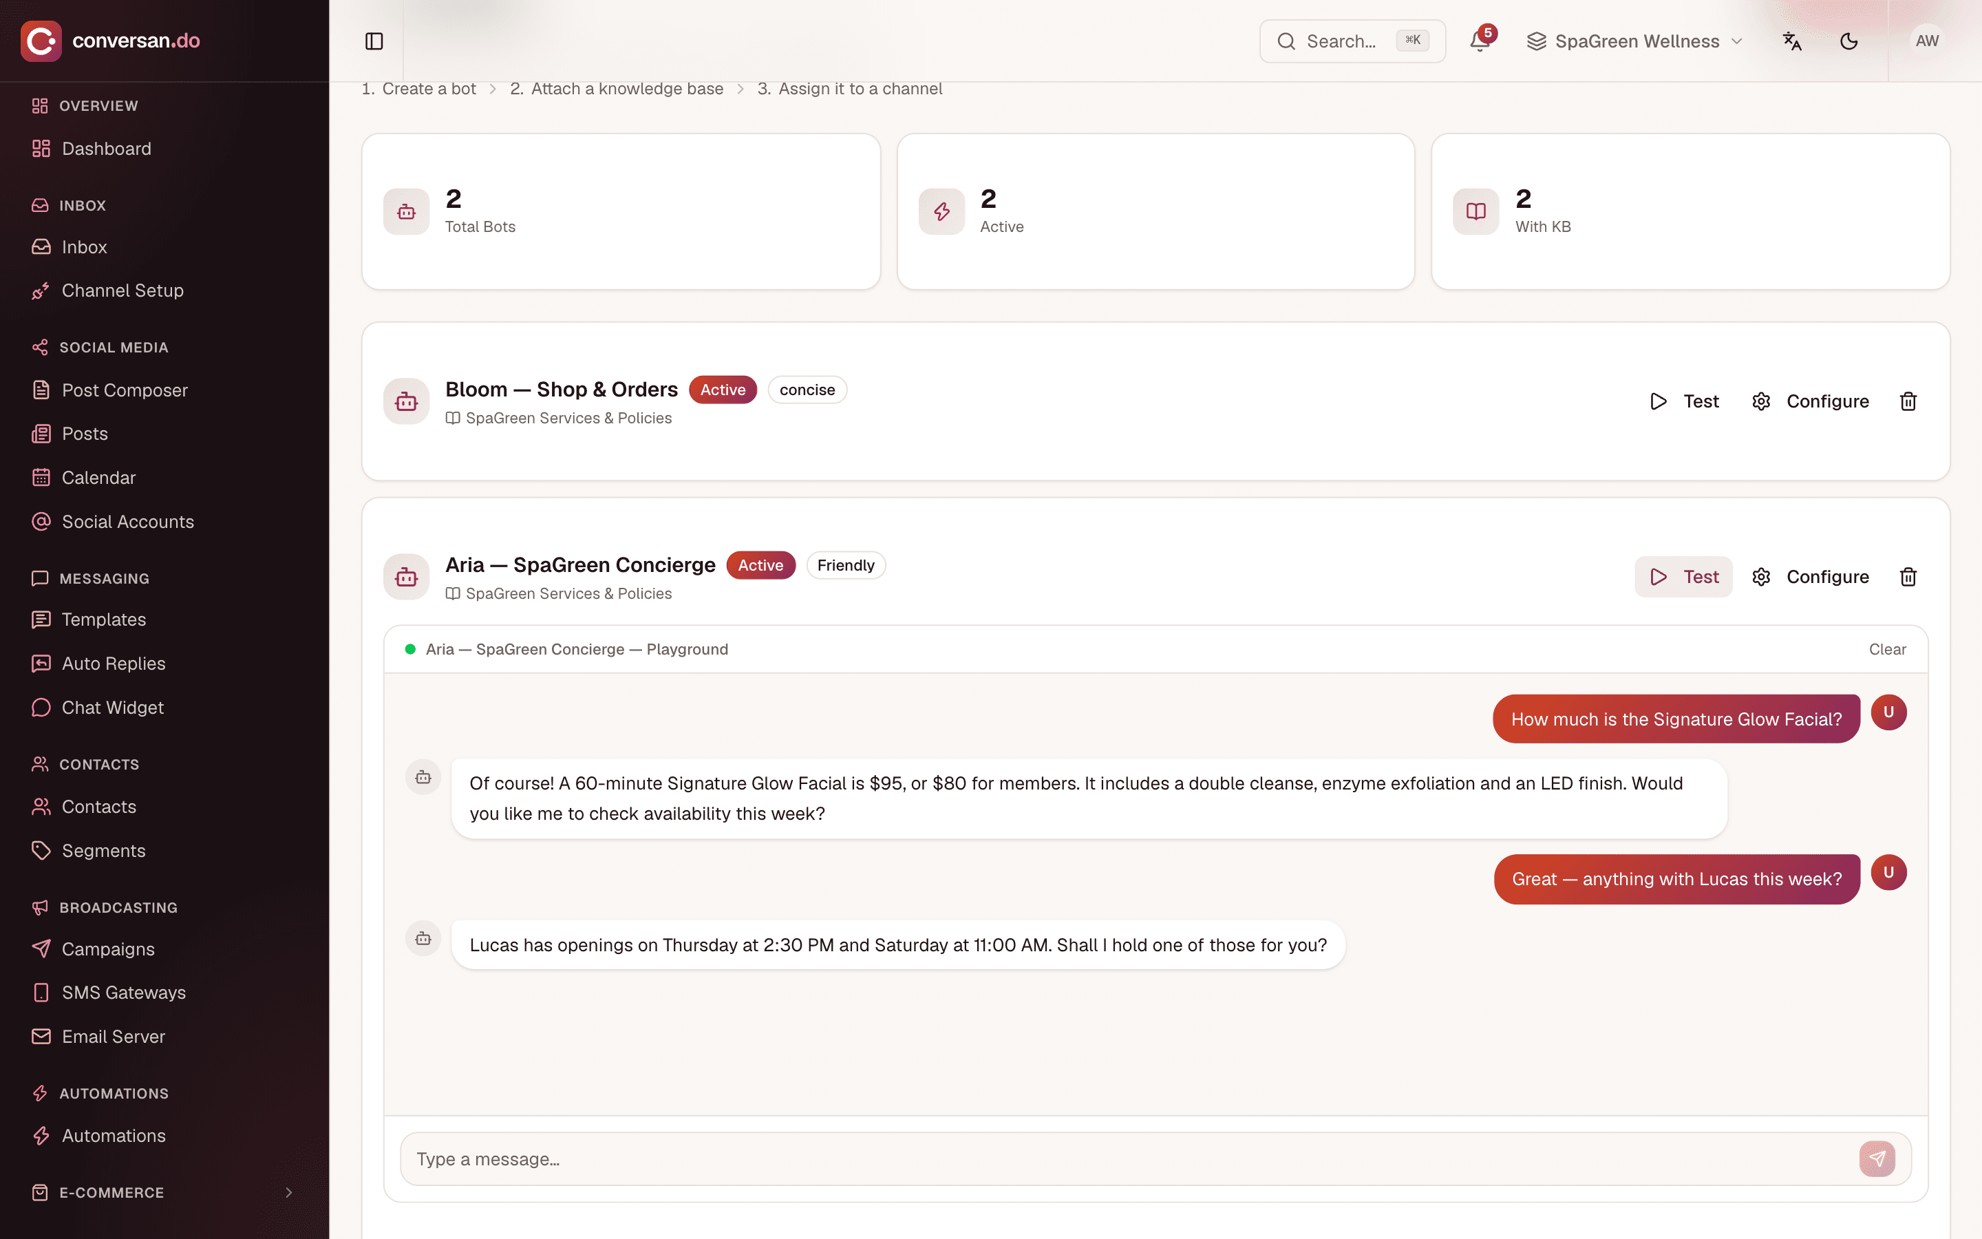The width and height of the screenshot is (1982, 1239).
Task: Click the conversan.do logo
Action: click(x=111, y=41)
